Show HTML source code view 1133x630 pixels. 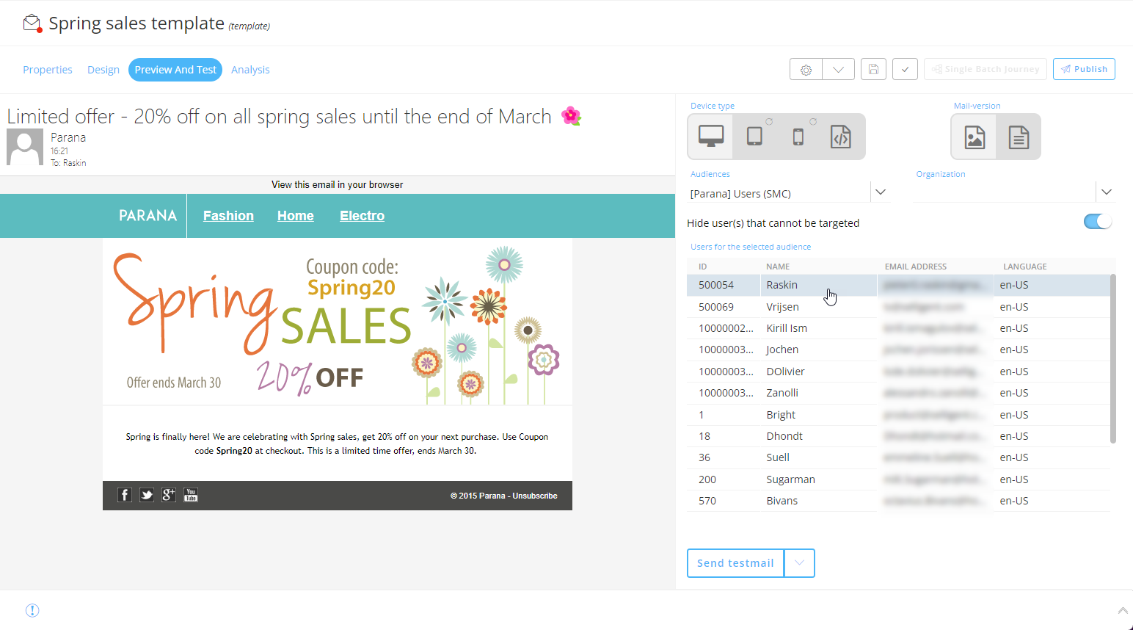pyautogui.click(x=841, y=137)
